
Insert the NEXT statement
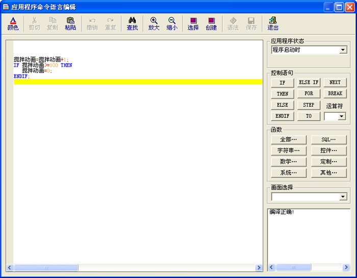(x=335, y=83)
